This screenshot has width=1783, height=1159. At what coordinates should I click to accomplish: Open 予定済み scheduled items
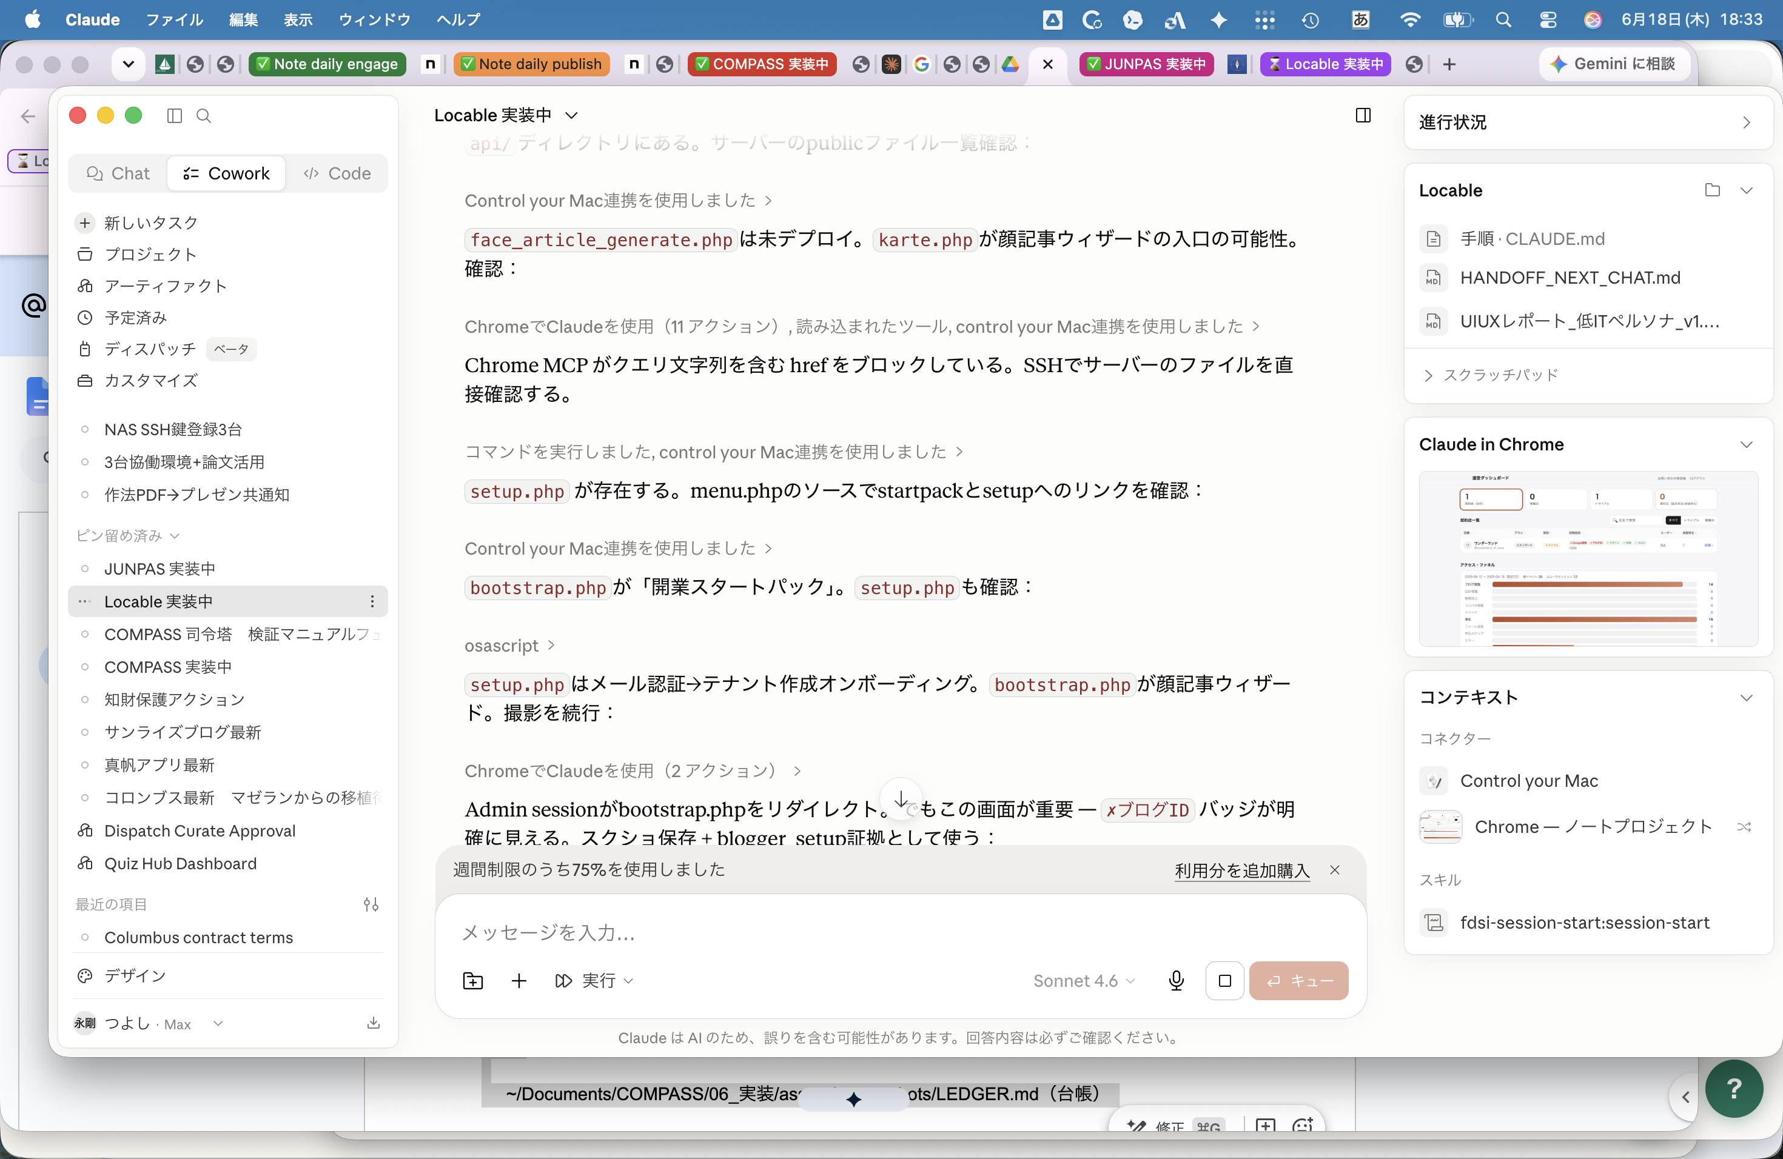click(x=227, y=318)
